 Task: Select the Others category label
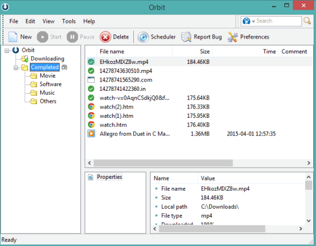click(x=48, y=101)
